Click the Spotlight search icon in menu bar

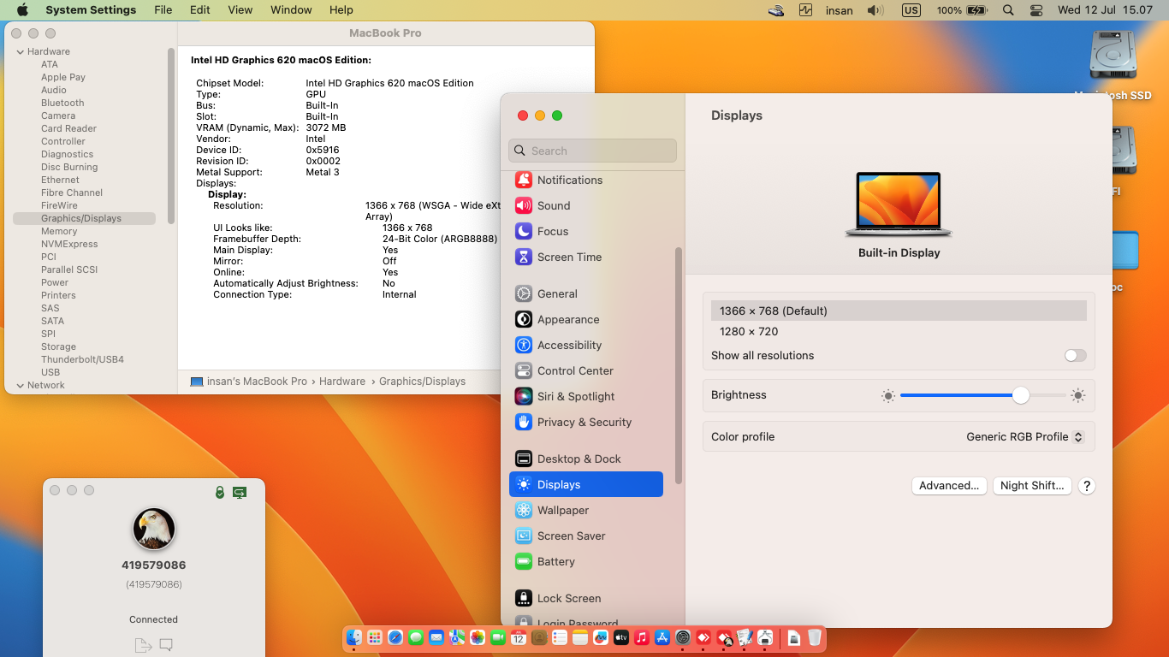pyautogui.click(x=1008, y=10)
